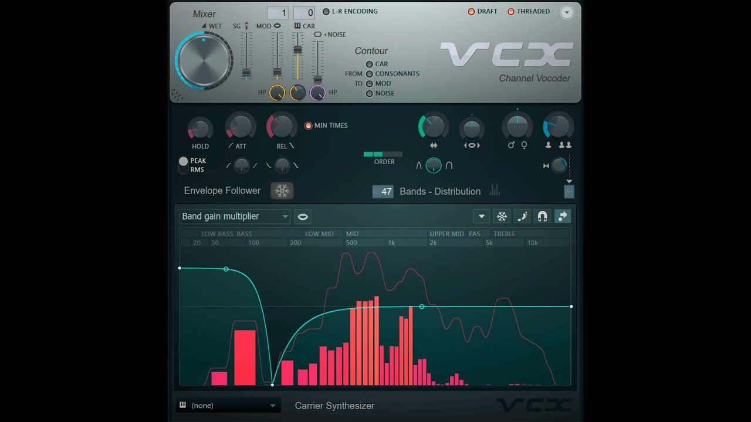Click the speaker grille dots icon under the WET knob
This screenshot has height=422, width=751.
pos(177,96)
